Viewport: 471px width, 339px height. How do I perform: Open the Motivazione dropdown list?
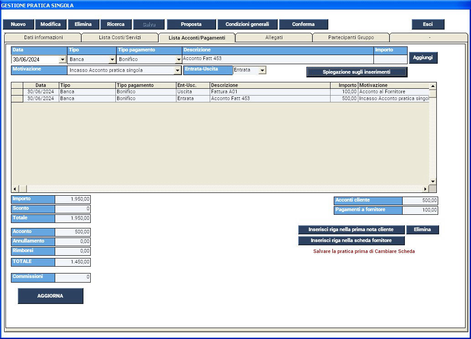click(x=177, y=71)
